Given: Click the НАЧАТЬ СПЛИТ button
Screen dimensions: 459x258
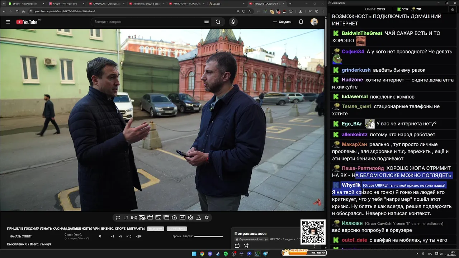Looking at the screenshot, I should (x=21, y=236).
